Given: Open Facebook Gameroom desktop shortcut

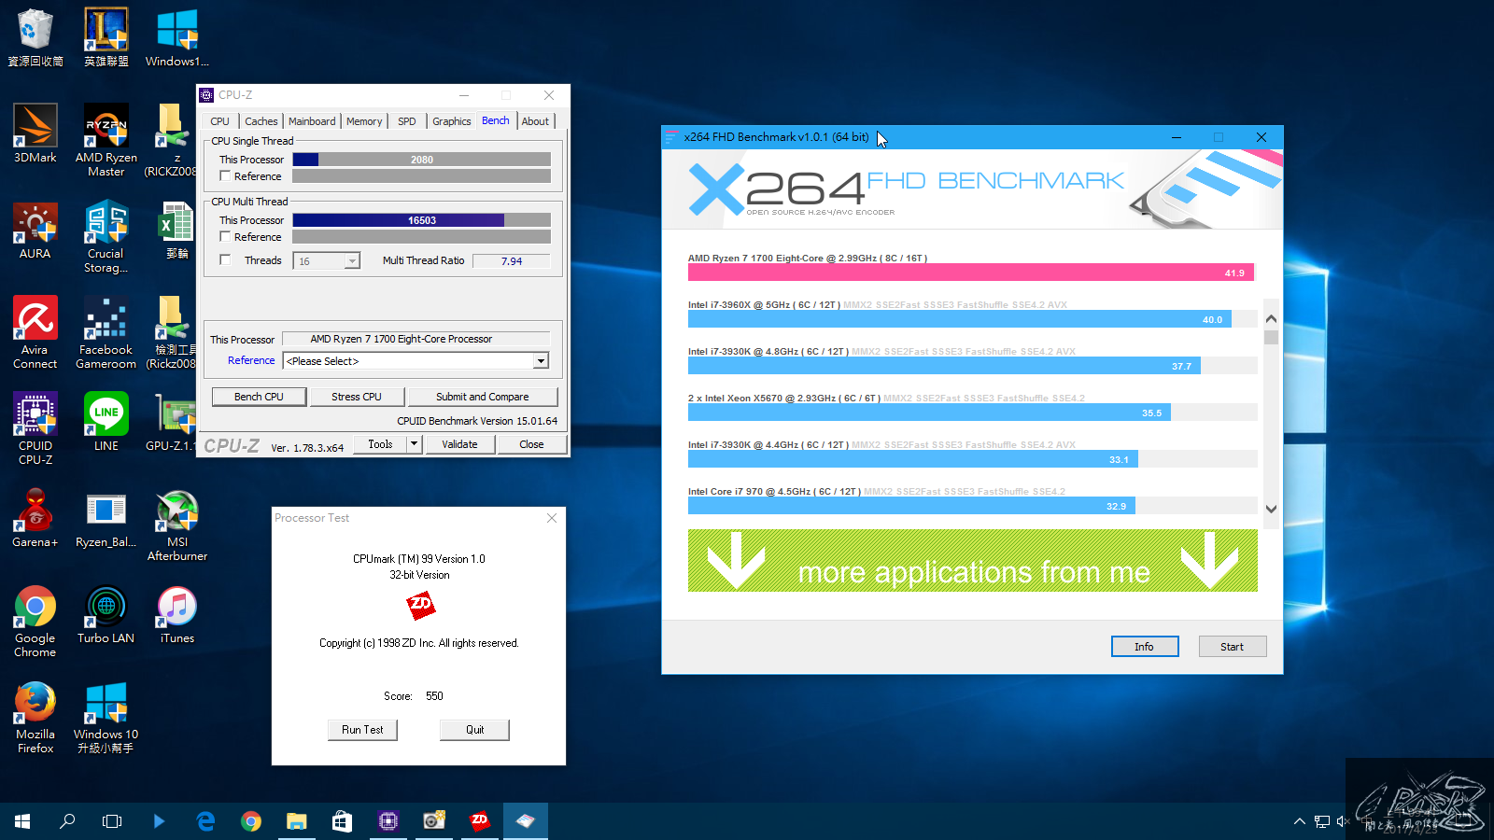Looking at the screenshot, I should click(x=106, y=332).
